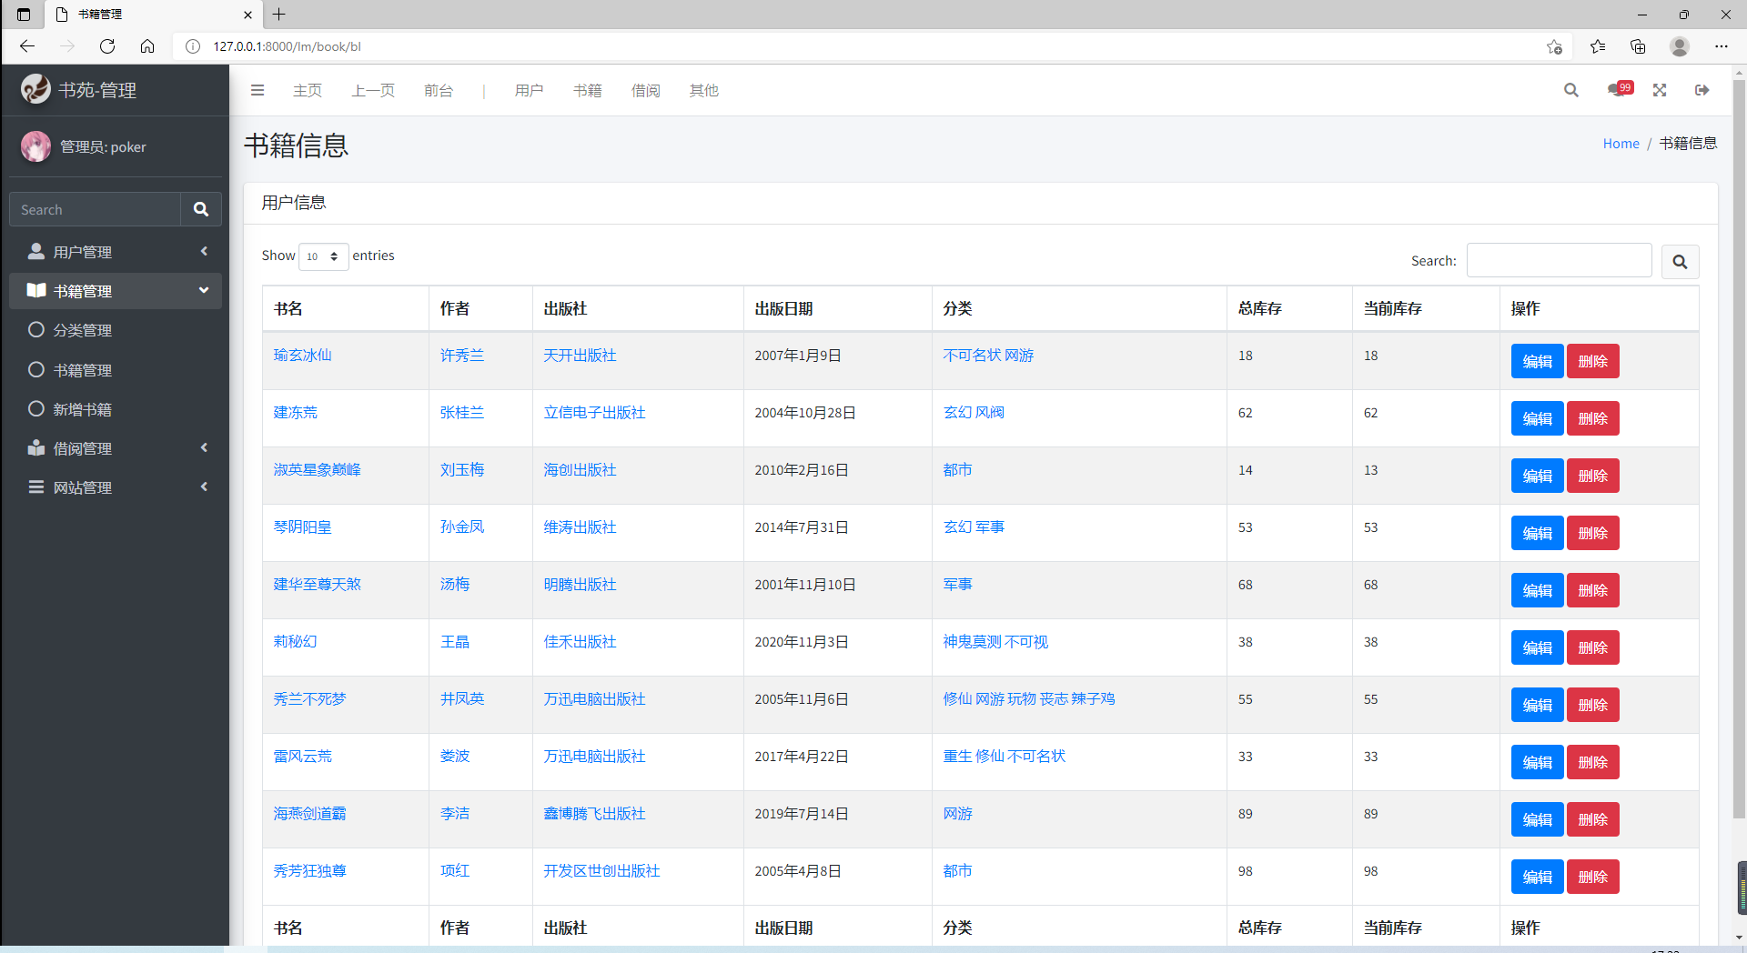The width and height of the screenshot is (1747, 953).
Task: Expand the 借阅管理 sidebar menu
Action: 116,448
